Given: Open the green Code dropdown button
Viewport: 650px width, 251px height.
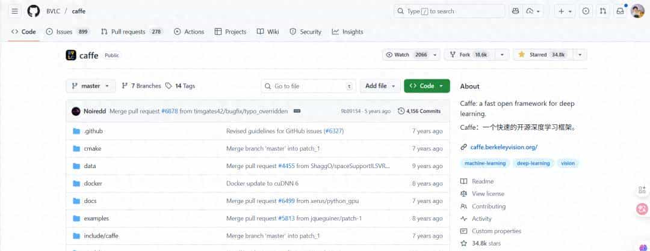Looking at the screenshot, I should pyautogui.click(x=427, y=86).
